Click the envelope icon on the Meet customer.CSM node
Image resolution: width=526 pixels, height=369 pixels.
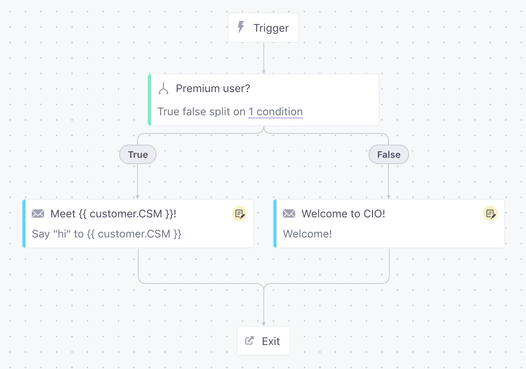point(38,214)
